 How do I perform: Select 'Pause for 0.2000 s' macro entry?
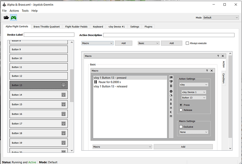click(130, 82)
